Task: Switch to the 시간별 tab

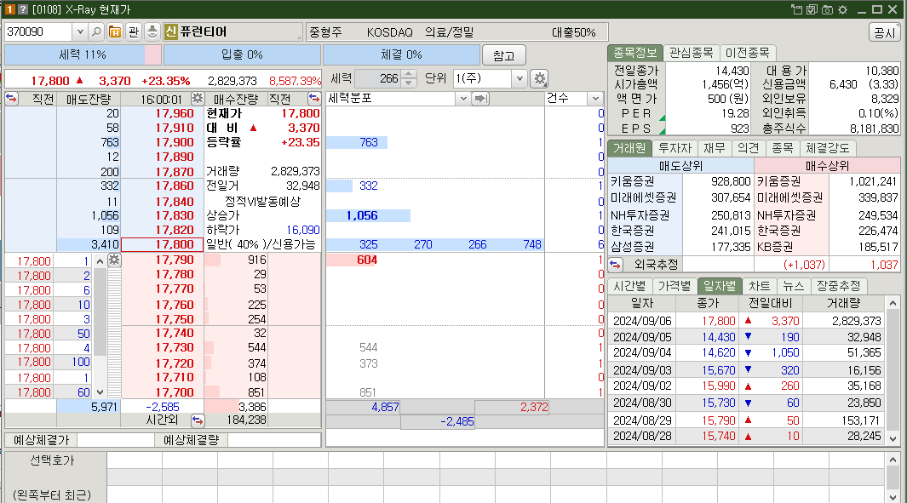Action: tap(629, 286)
